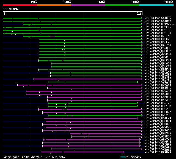Select the UniRef100_Q8LD55 label
This screenshot has height=159, width=176.
(158, 94)
